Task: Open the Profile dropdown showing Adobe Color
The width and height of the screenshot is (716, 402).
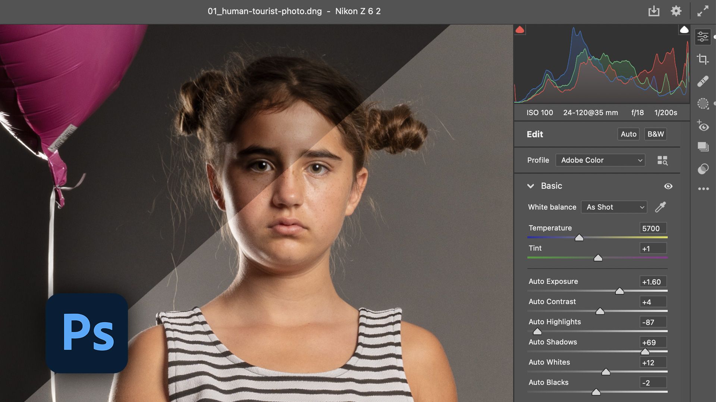Action: pyautogui.click(x=600, y=160)
